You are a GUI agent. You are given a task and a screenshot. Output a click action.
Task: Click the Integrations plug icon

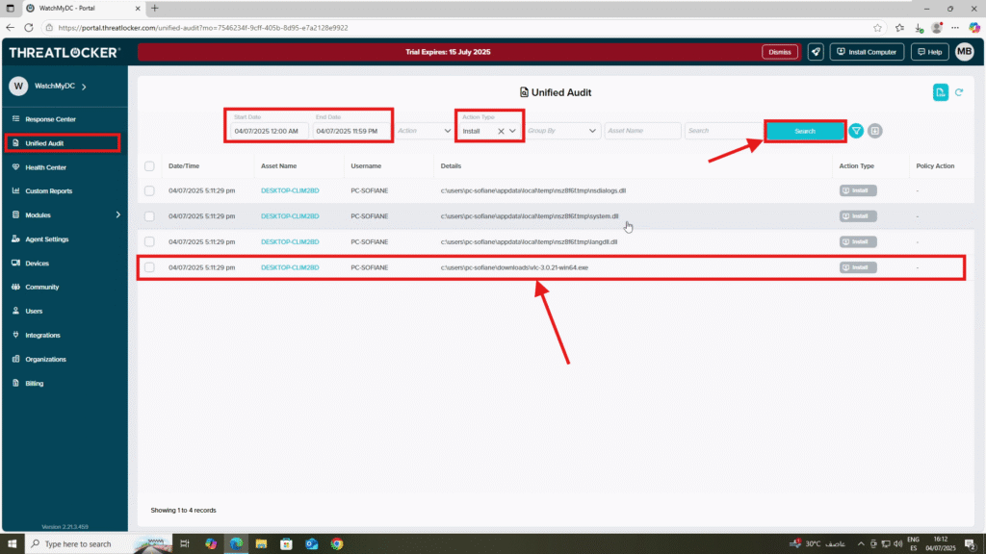point(15,335)
